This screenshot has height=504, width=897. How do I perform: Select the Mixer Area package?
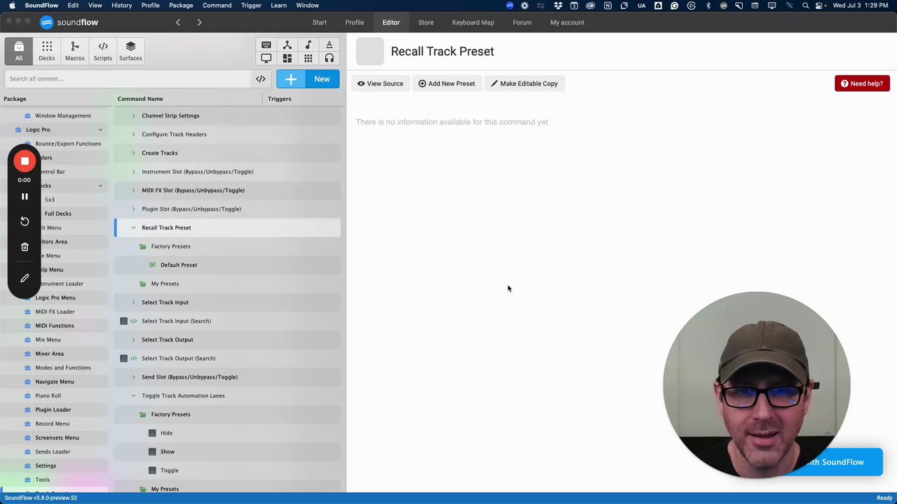click(x=49, y=353)
